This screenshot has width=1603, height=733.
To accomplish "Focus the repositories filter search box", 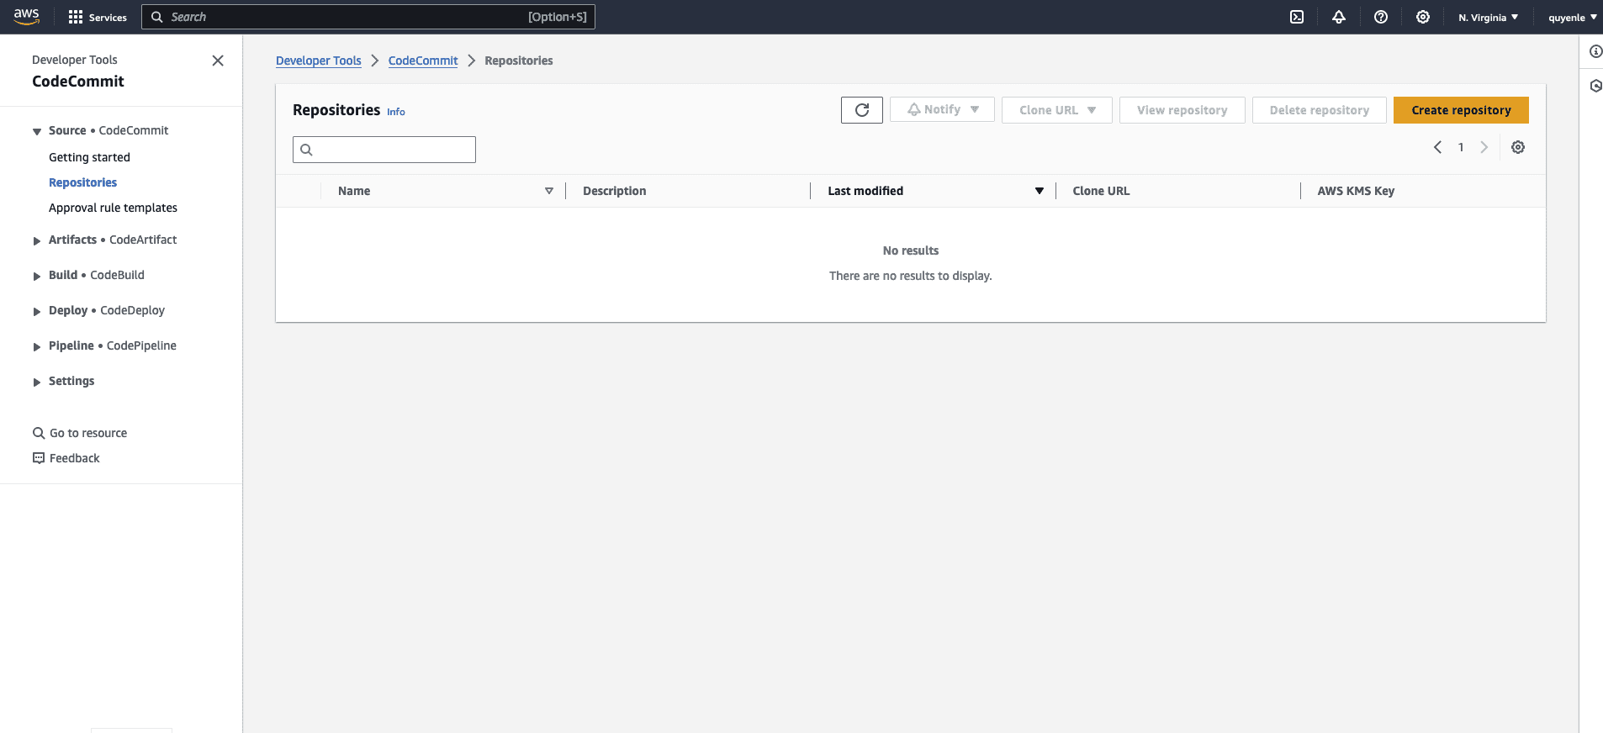I will click(384, 150).
